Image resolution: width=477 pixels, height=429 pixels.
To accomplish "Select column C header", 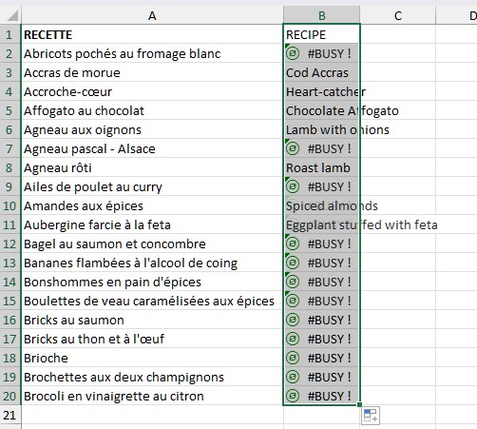I will [398, 15].
